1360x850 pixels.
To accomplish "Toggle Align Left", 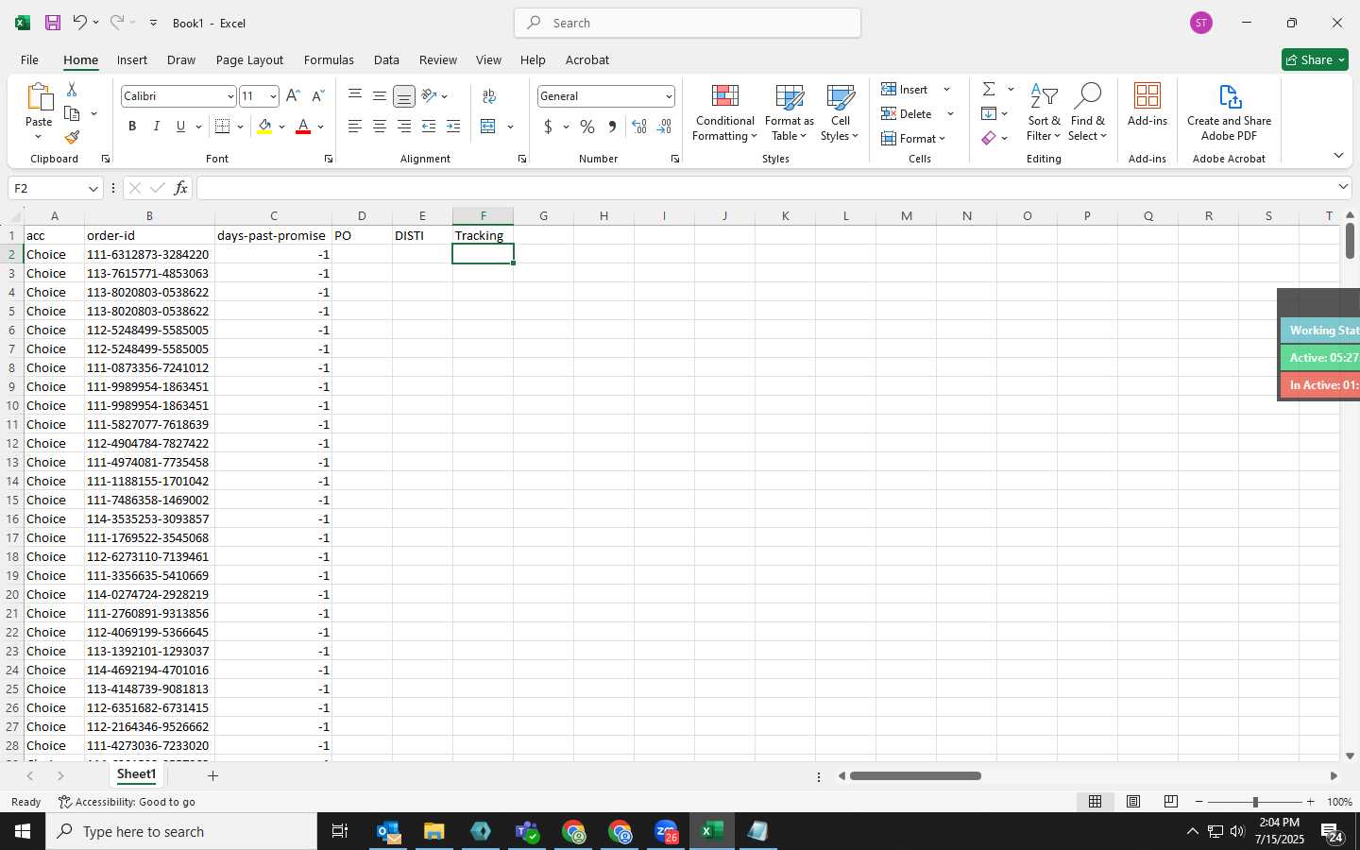I will point(355,127).
